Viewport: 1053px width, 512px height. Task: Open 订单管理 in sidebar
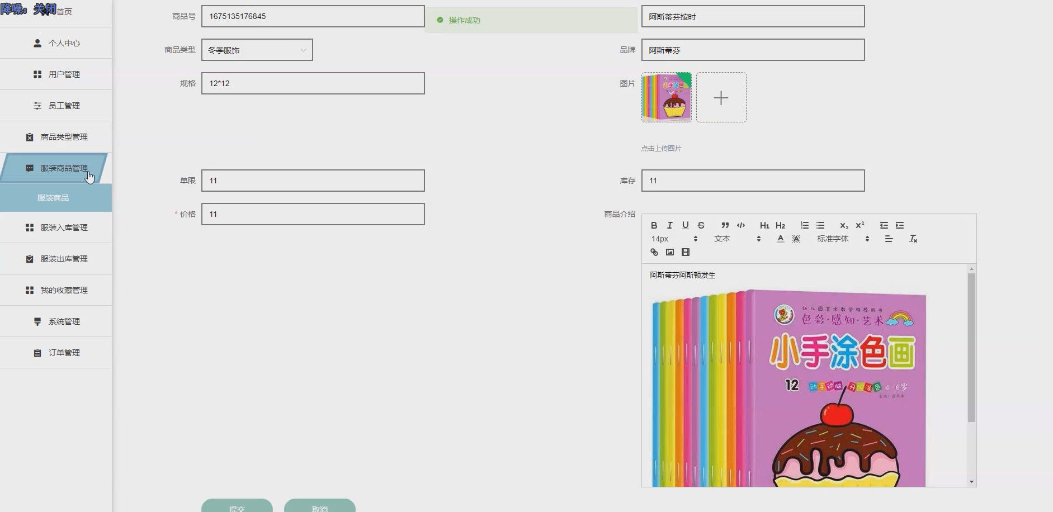coord(56,353)
